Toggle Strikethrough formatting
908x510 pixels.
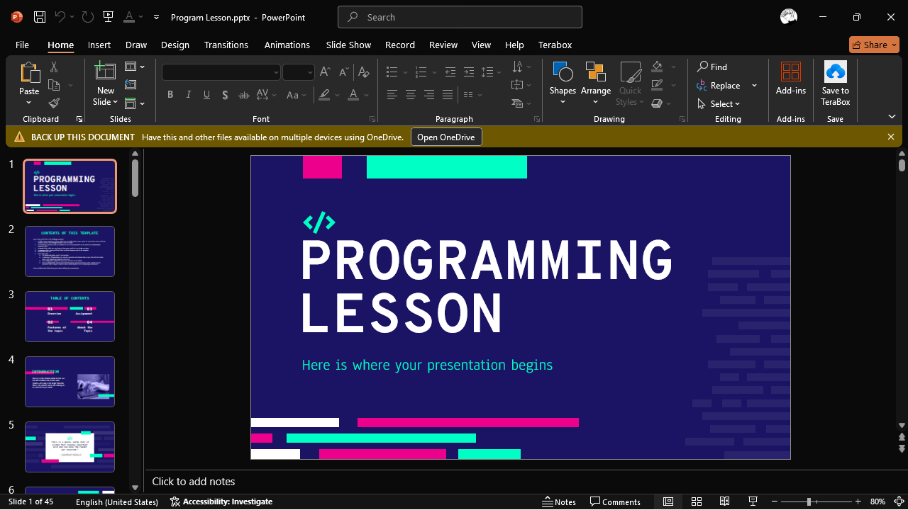point(243,94)
